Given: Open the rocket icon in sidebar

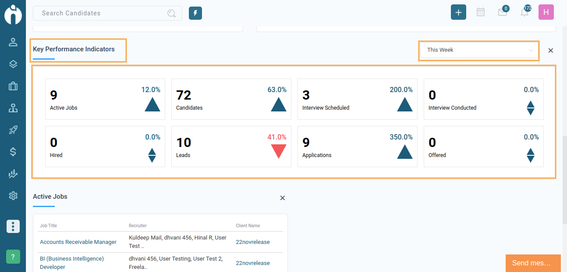Looking at the screenshot, I should (x=13, y=130).
